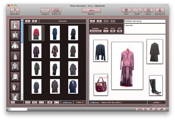Screen dimensions: 175x120
Task: Click the delete outfit icon in outfit panel
Action: click(99, 21)
